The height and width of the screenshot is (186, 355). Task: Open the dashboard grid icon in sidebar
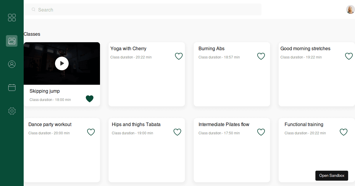(12, 17)
